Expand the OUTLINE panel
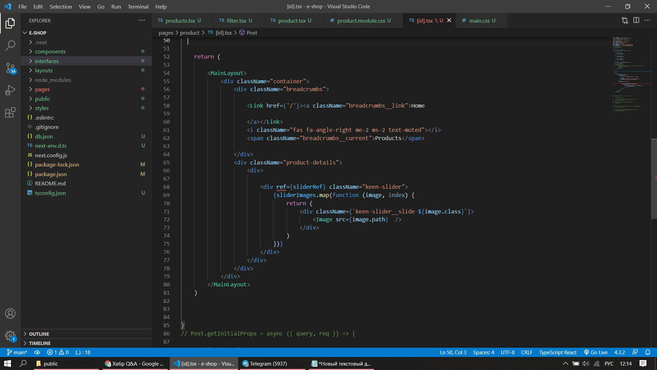The image size is (657, 370). coord(86,334)
